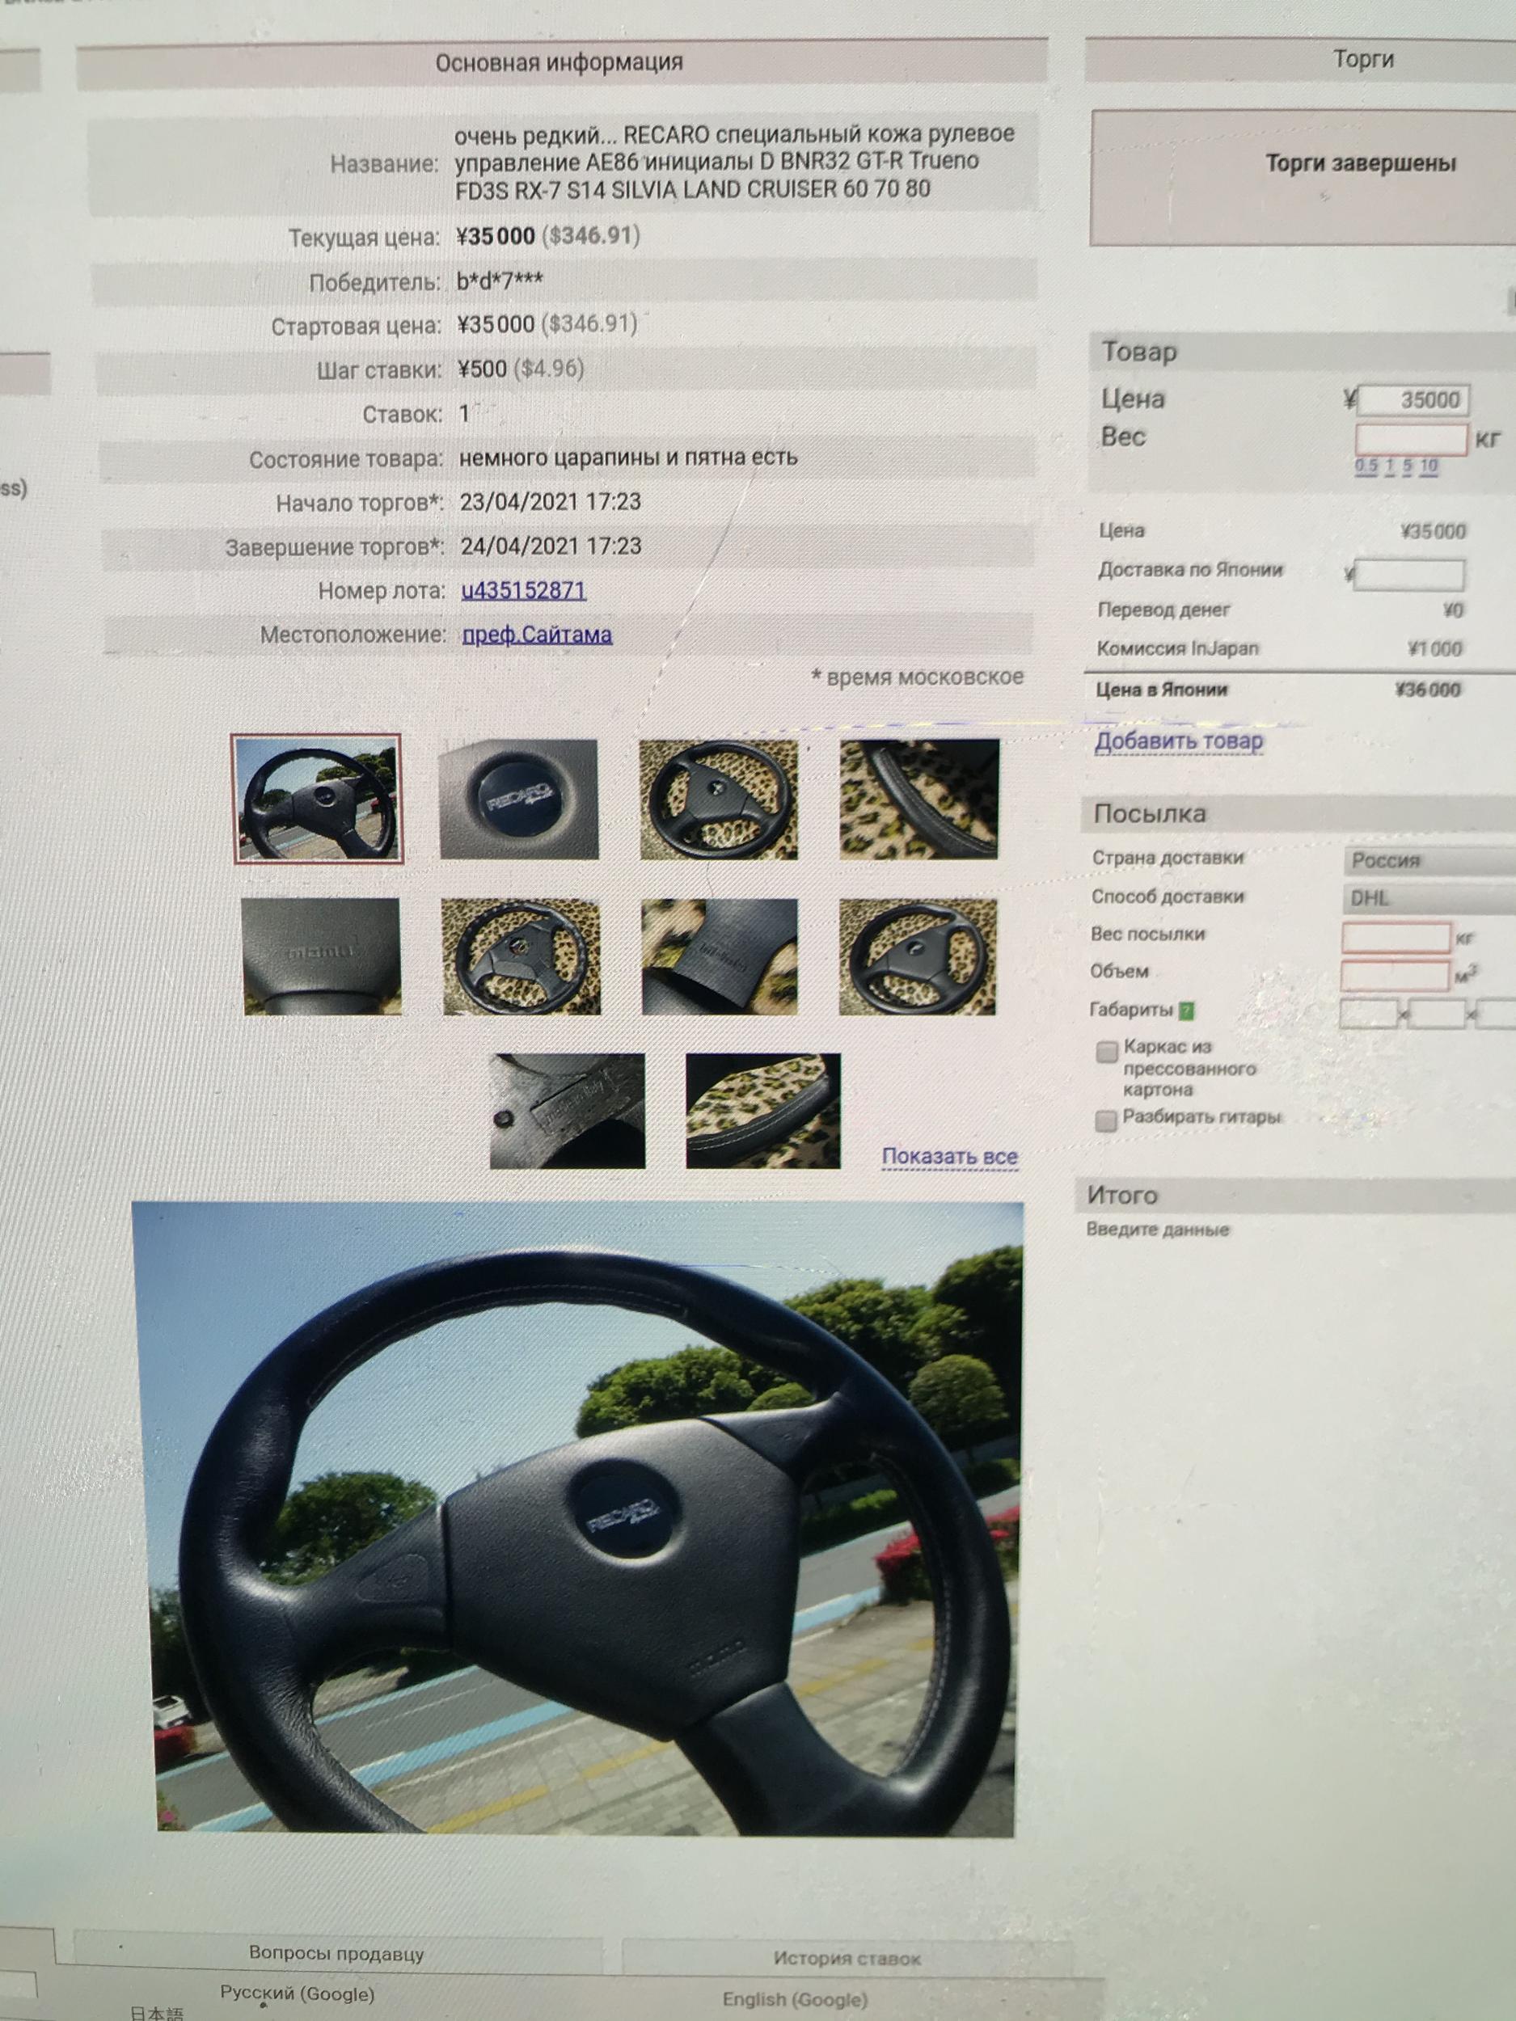
Task: Open the Габариты green help icon
Action: (x=1186, y=1010)
